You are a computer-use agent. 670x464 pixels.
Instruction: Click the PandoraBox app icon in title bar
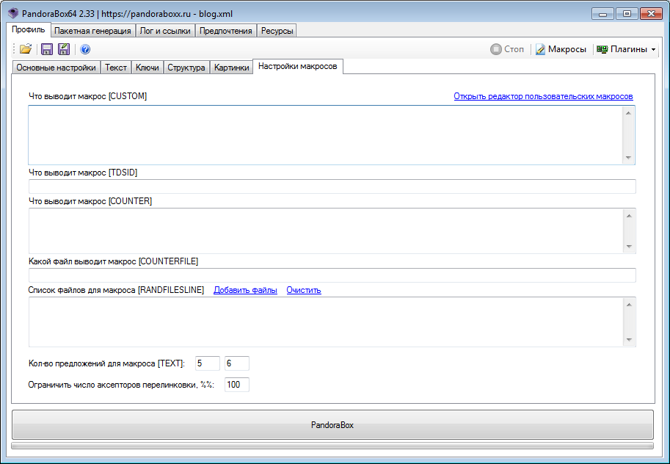(x=12, y=13)
